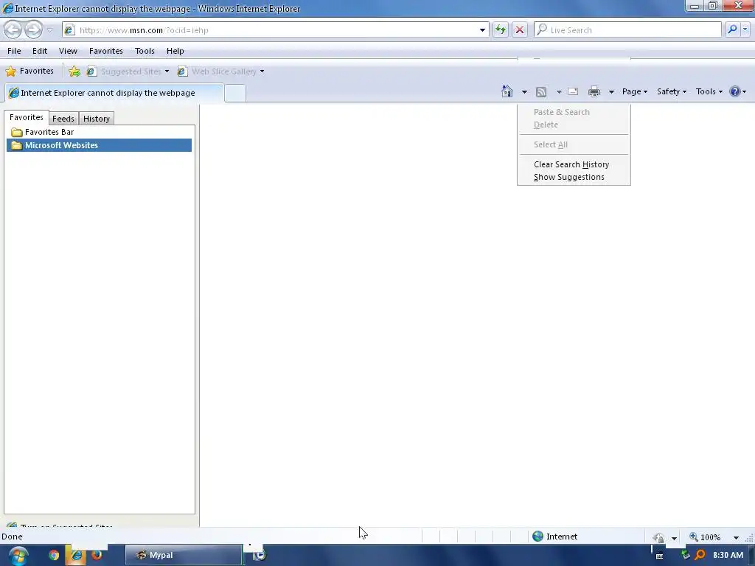Click the Favorites star button
The image size is (755, 566).
click(x=29, y=71)
